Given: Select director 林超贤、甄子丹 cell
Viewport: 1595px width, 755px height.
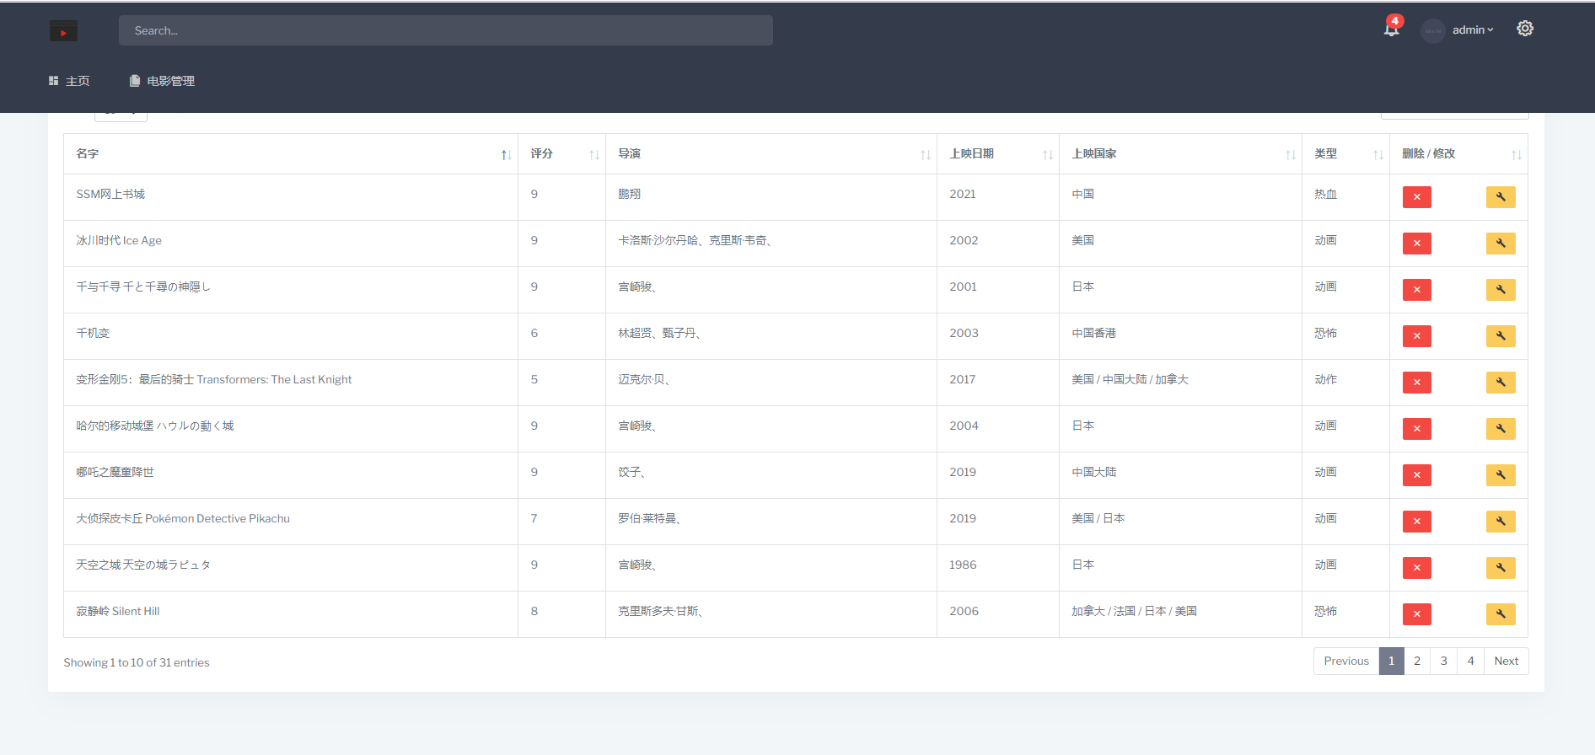Looking at the screenshot, I should pyautogui.click(x=771, y=336).
